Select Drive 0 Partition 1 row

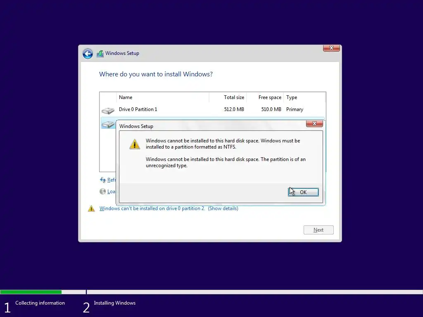[213, 109]
